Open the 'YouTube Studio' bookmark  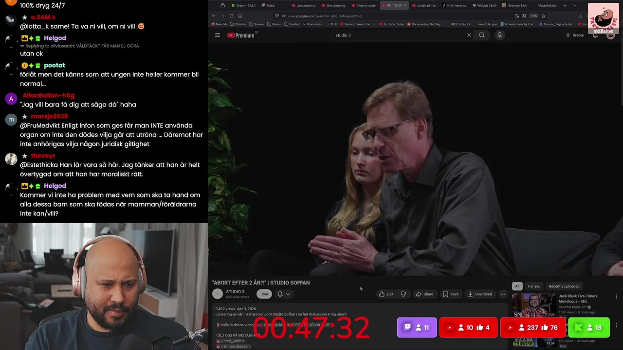[x=391, y=24]
